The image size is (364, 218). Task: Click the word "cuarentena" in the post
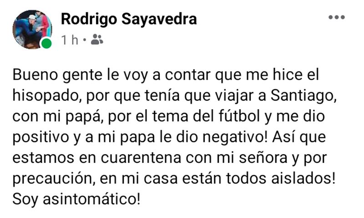(x=123, y=158)
